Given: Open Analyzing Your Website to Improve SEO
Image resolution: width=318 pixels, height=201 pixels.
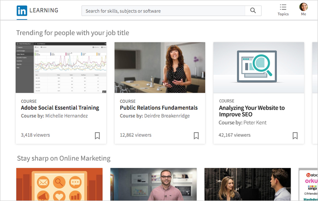Looking at the screenshot, I should [252, 111].
